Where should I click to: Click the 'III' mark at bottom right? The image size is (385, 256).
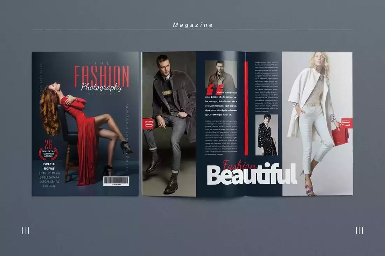(x=359, y=230)
